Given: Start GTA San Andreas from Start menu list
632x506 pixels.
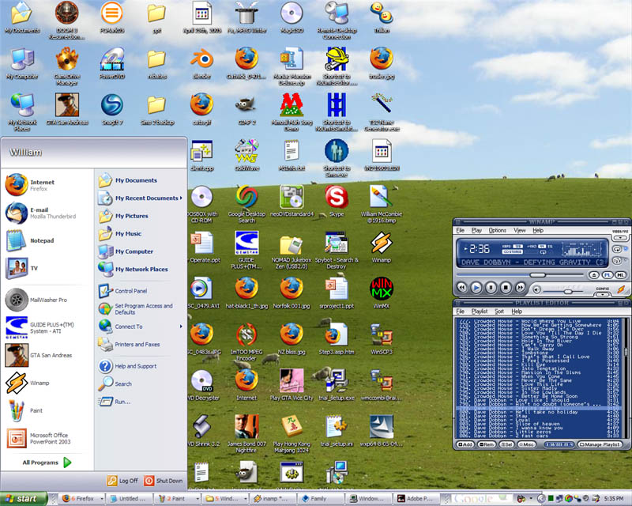Looking at the screenshot, I should tap(45, 355).
